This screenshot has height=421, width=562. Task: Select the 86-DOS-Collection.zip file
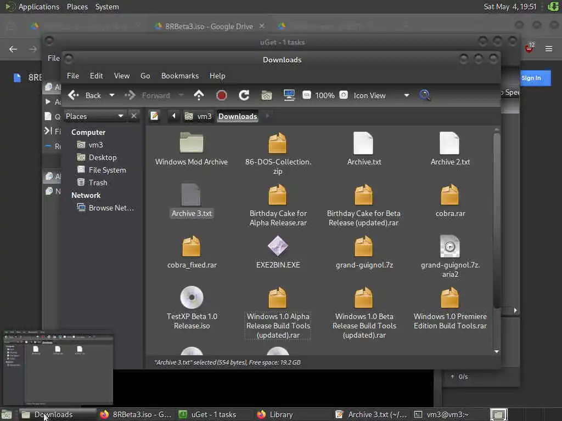(278, 153)
